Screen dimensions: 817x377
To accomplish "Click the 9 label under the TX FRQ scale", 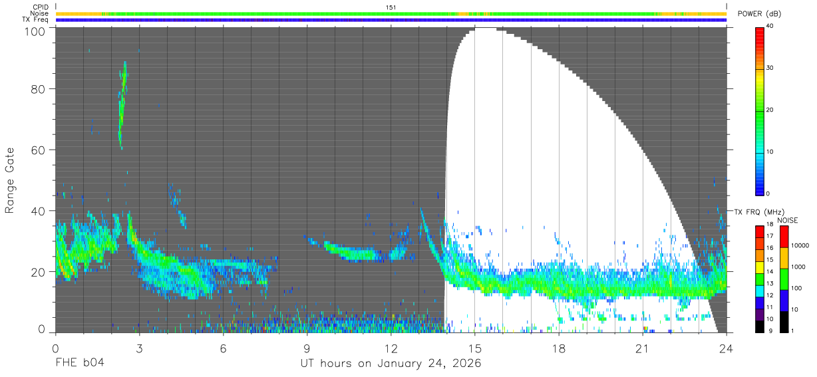I will tap(770, 330).
